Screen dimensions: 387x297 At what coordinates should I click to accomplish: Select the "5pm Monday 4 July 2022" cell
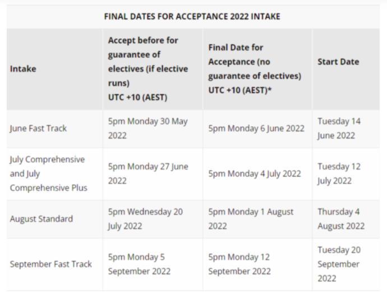(255, 173)
